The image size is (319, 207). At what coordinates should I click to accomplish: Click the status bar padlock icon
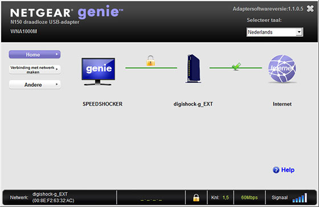pos(196,197)
